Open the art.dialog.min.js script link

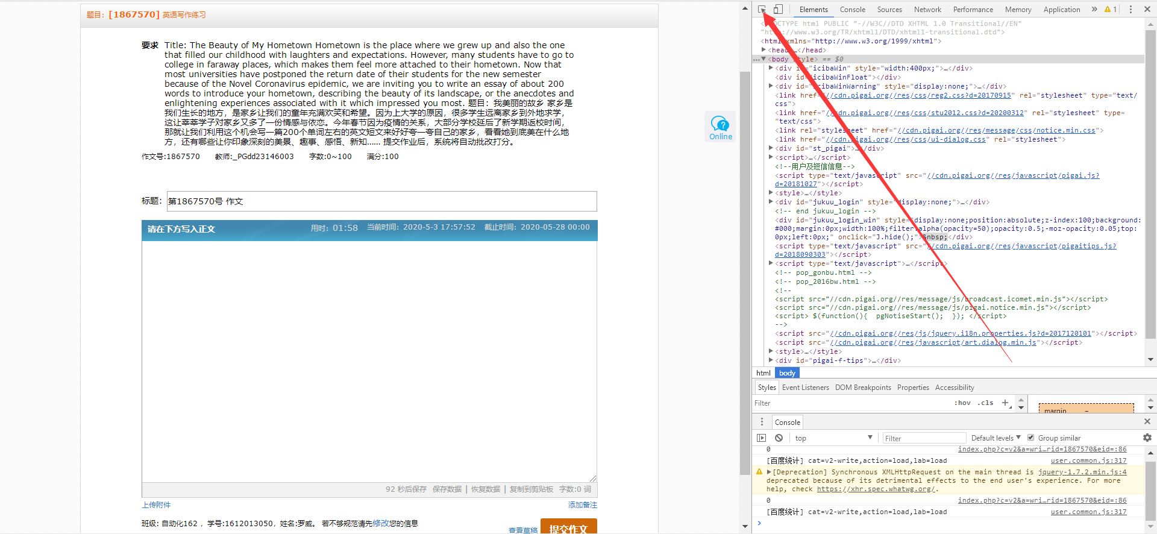tap(933, 342)
